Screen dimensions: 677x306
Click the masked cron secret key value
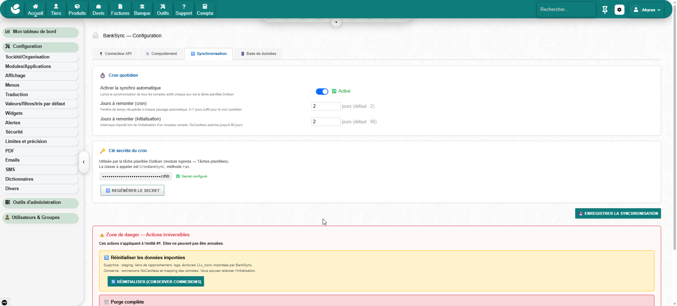[x=136, y=176]
